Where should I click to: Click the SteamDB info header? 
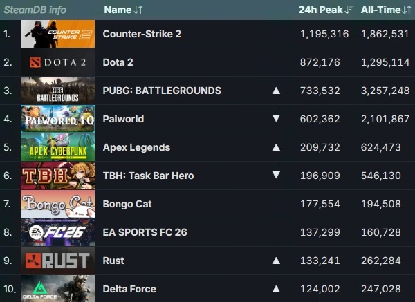(x=35, y=10)
